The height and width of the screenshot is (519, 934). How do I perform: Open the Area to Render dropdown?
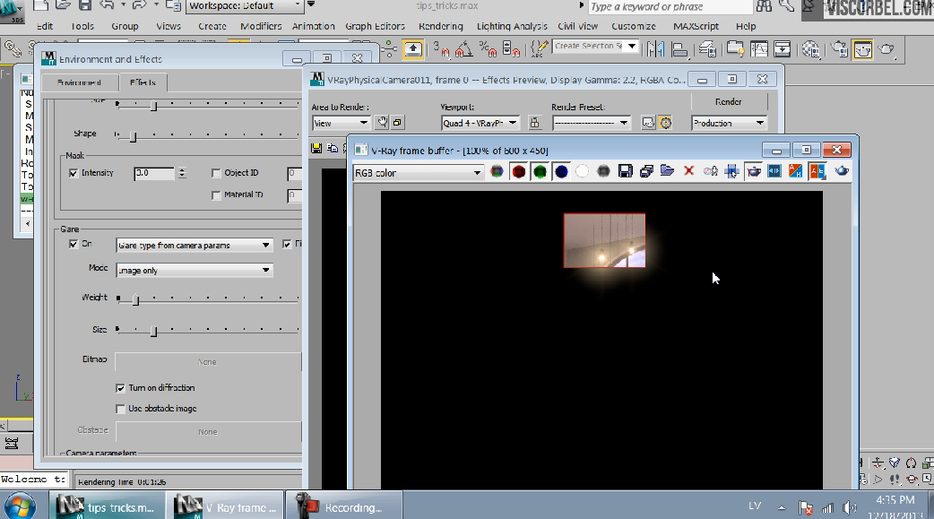[341, 123]
